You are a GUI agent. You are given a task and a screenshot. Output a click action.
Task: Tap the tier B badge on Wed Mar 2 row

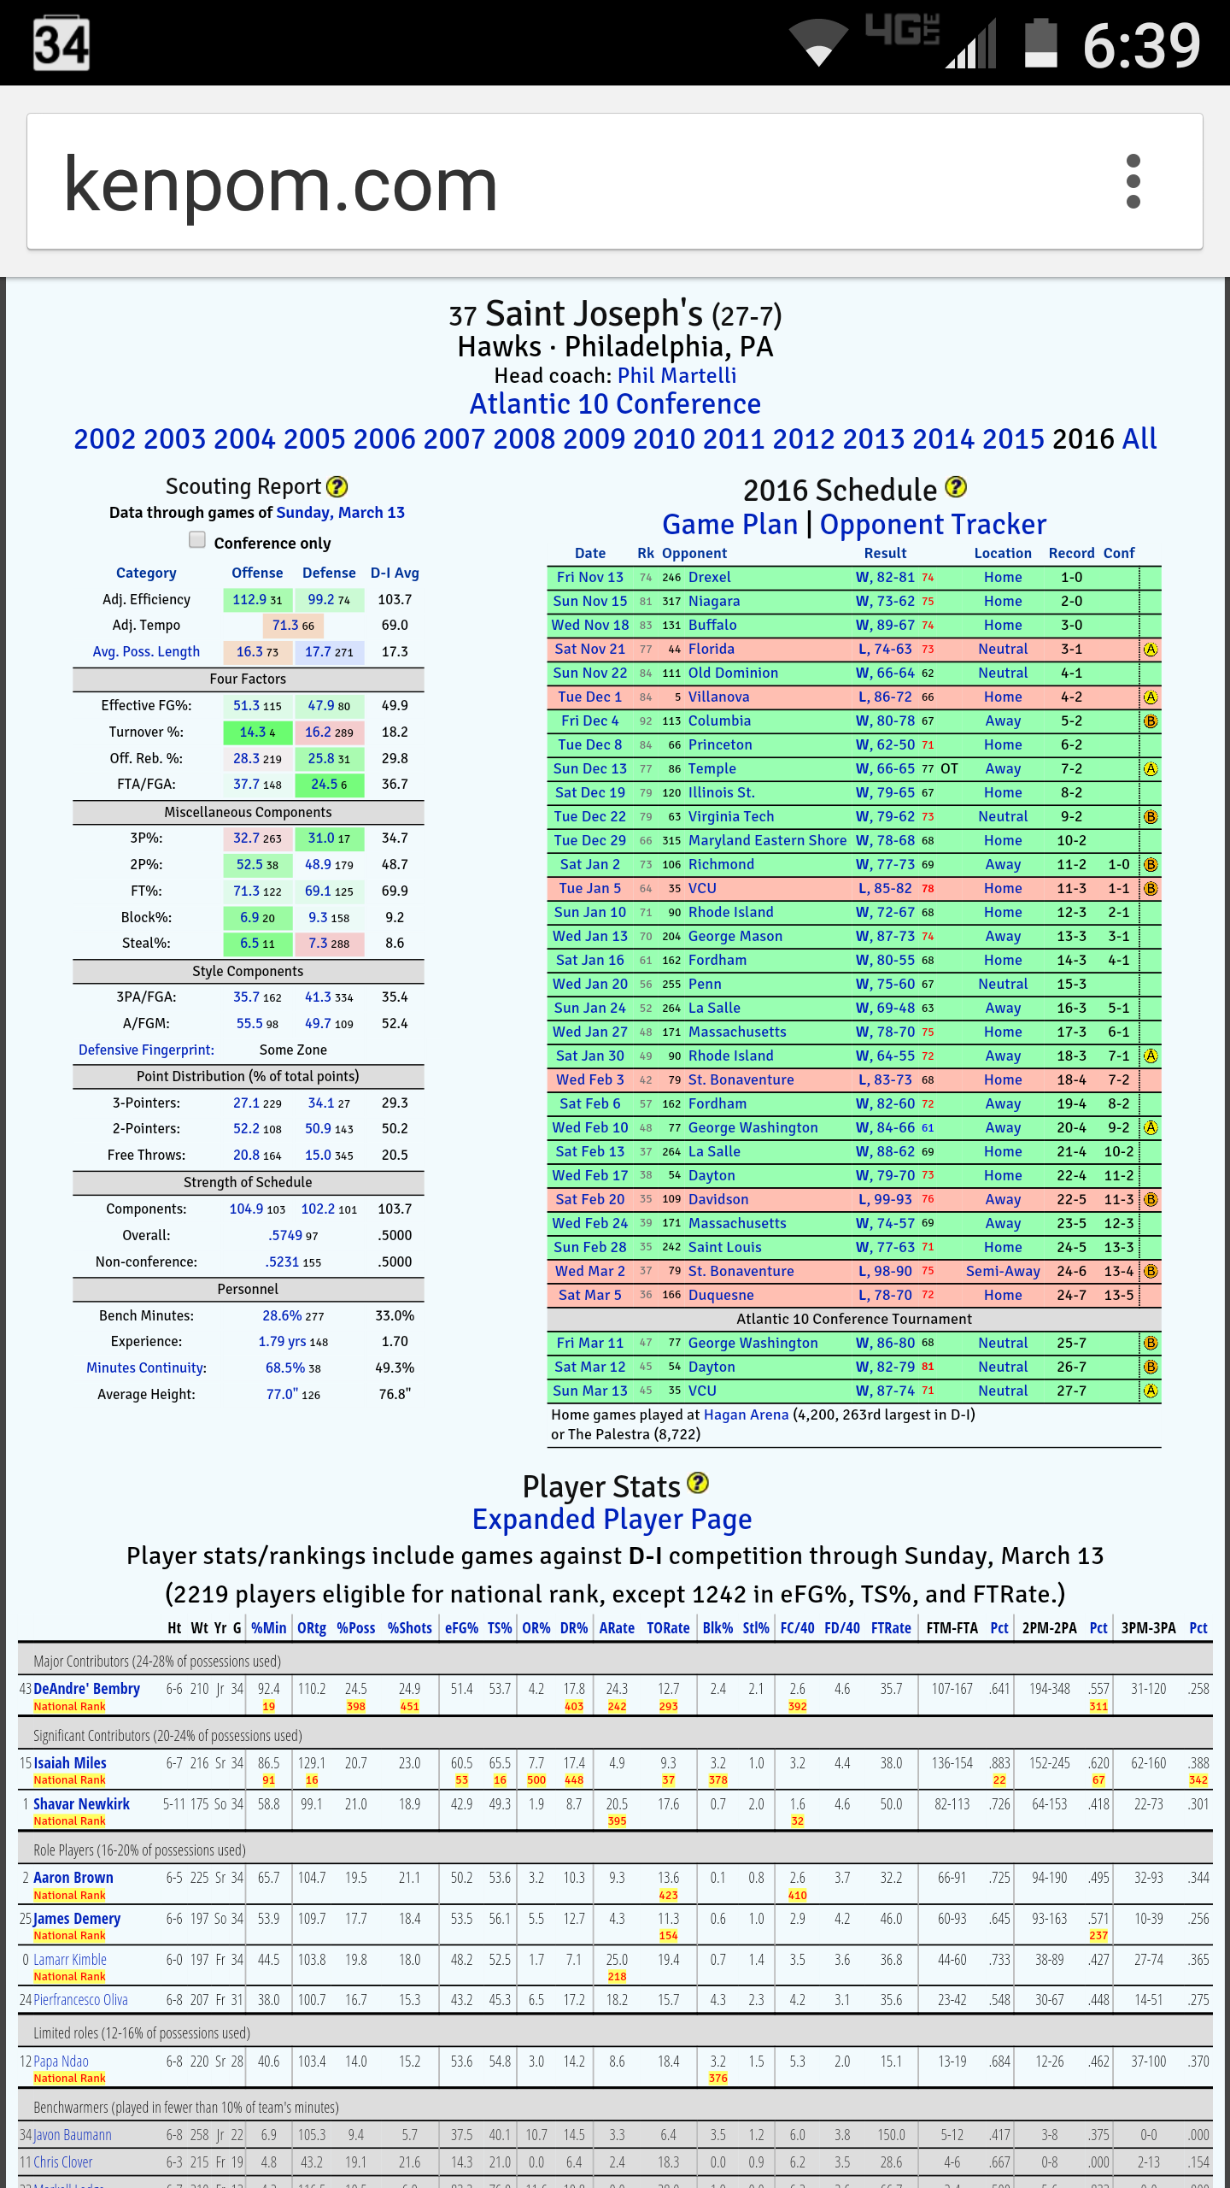pyautogui.click(x=1151, y=1272)
